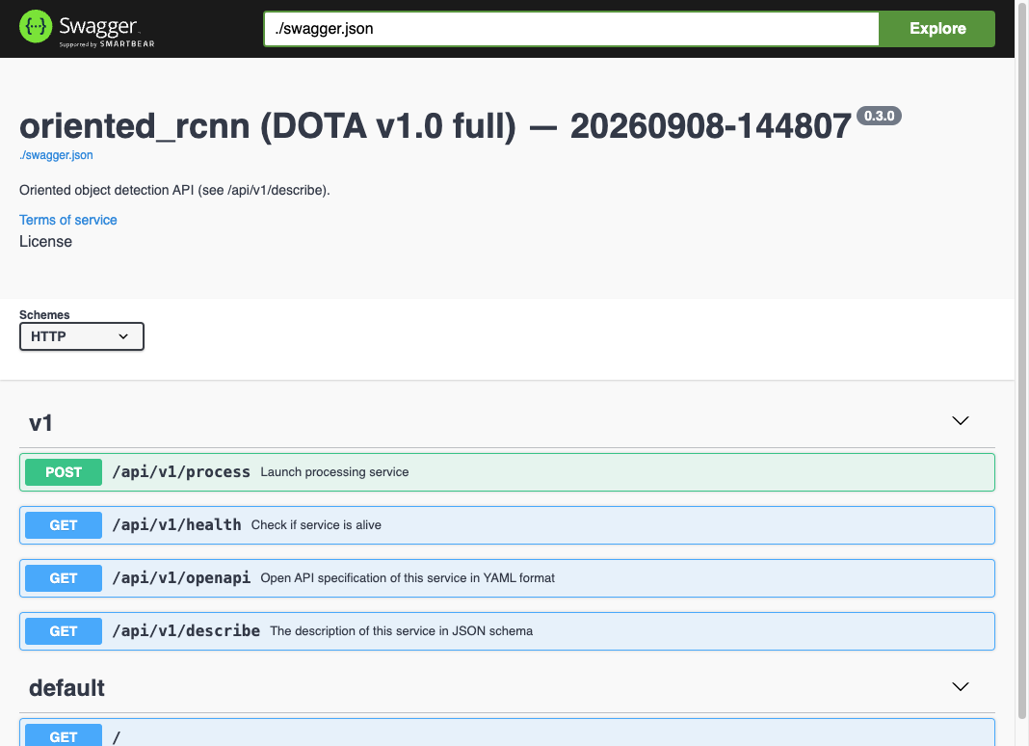Click the License text
The height and width of the screenshot is (746, 1029).
45,242
